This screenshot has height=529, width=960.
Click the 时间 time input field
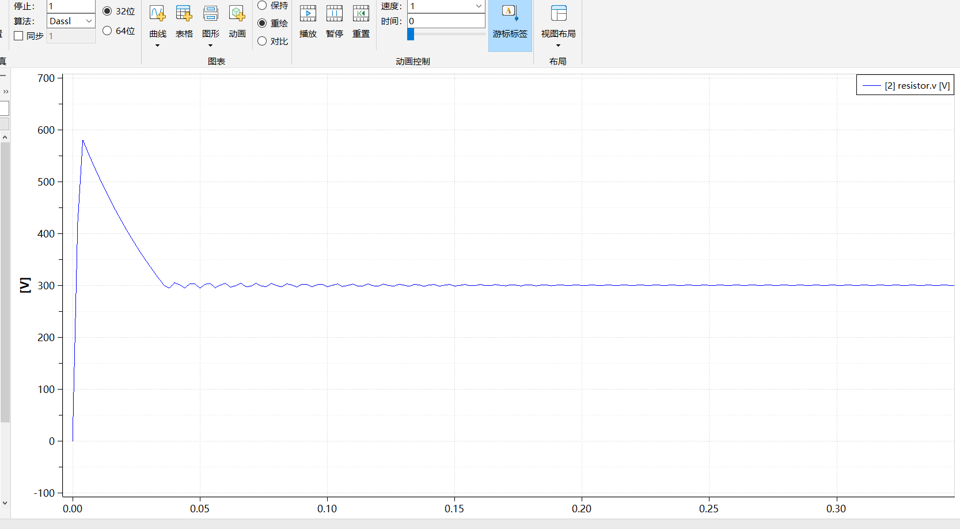tap(446, 21)
